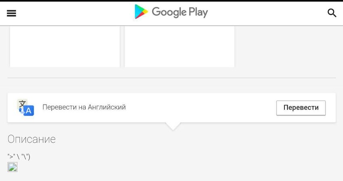Click the horizontal divider below screenshots
Screen dimensions: 343x181
click(171, 78)
